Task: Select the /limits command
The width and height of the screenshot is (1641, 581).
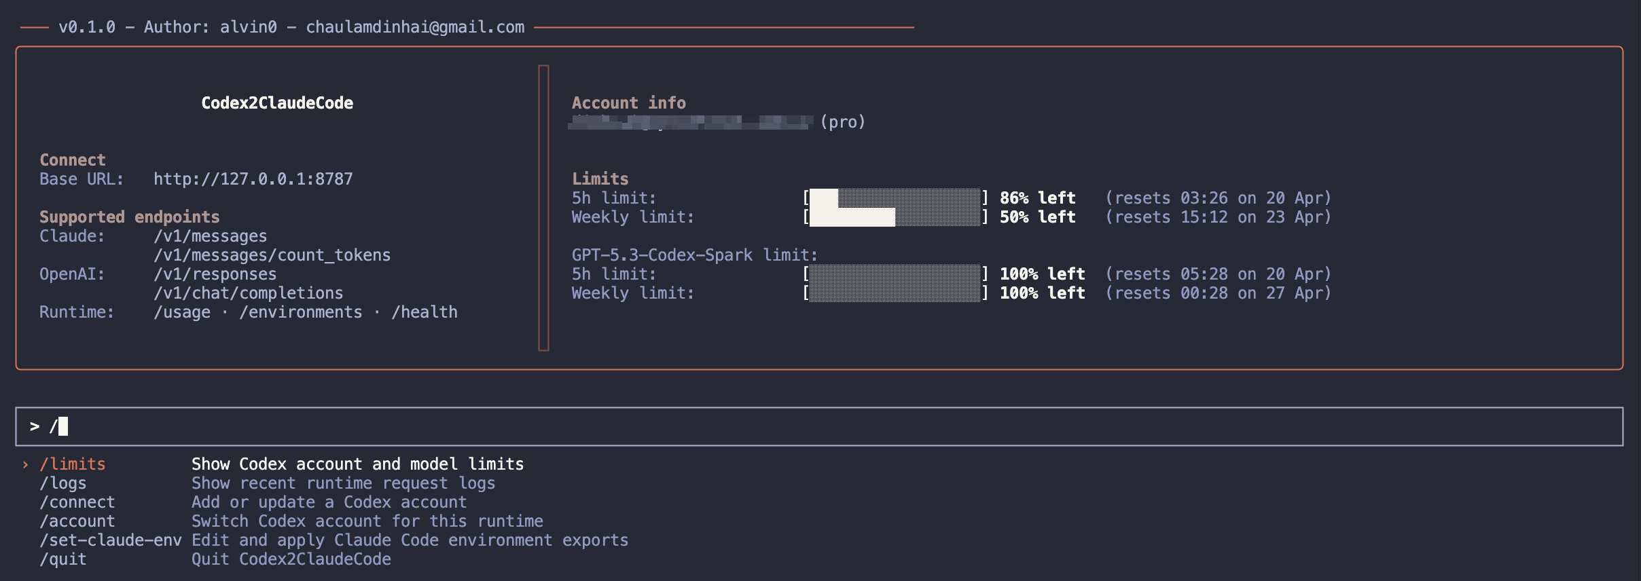Action: pos(72,464)
